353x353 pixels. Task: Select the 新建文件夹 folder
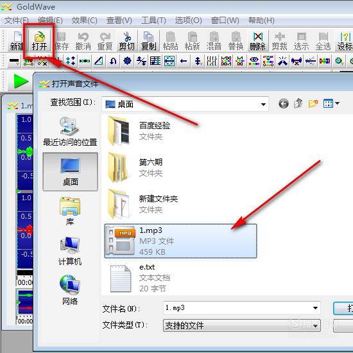(x=142, y=204)
